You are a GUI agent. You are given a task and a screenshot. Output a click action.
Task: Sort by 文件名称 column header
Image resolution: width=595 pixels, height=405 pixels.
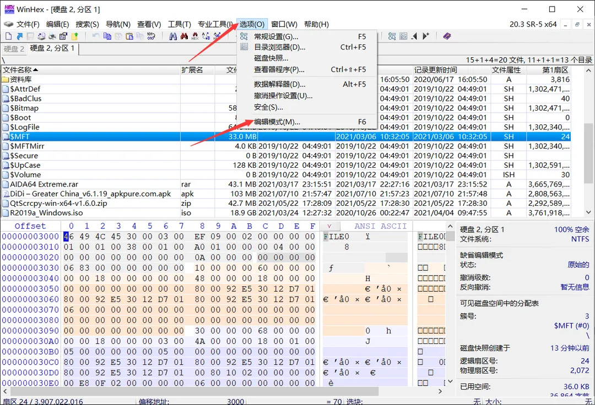[x=91, y=70]
